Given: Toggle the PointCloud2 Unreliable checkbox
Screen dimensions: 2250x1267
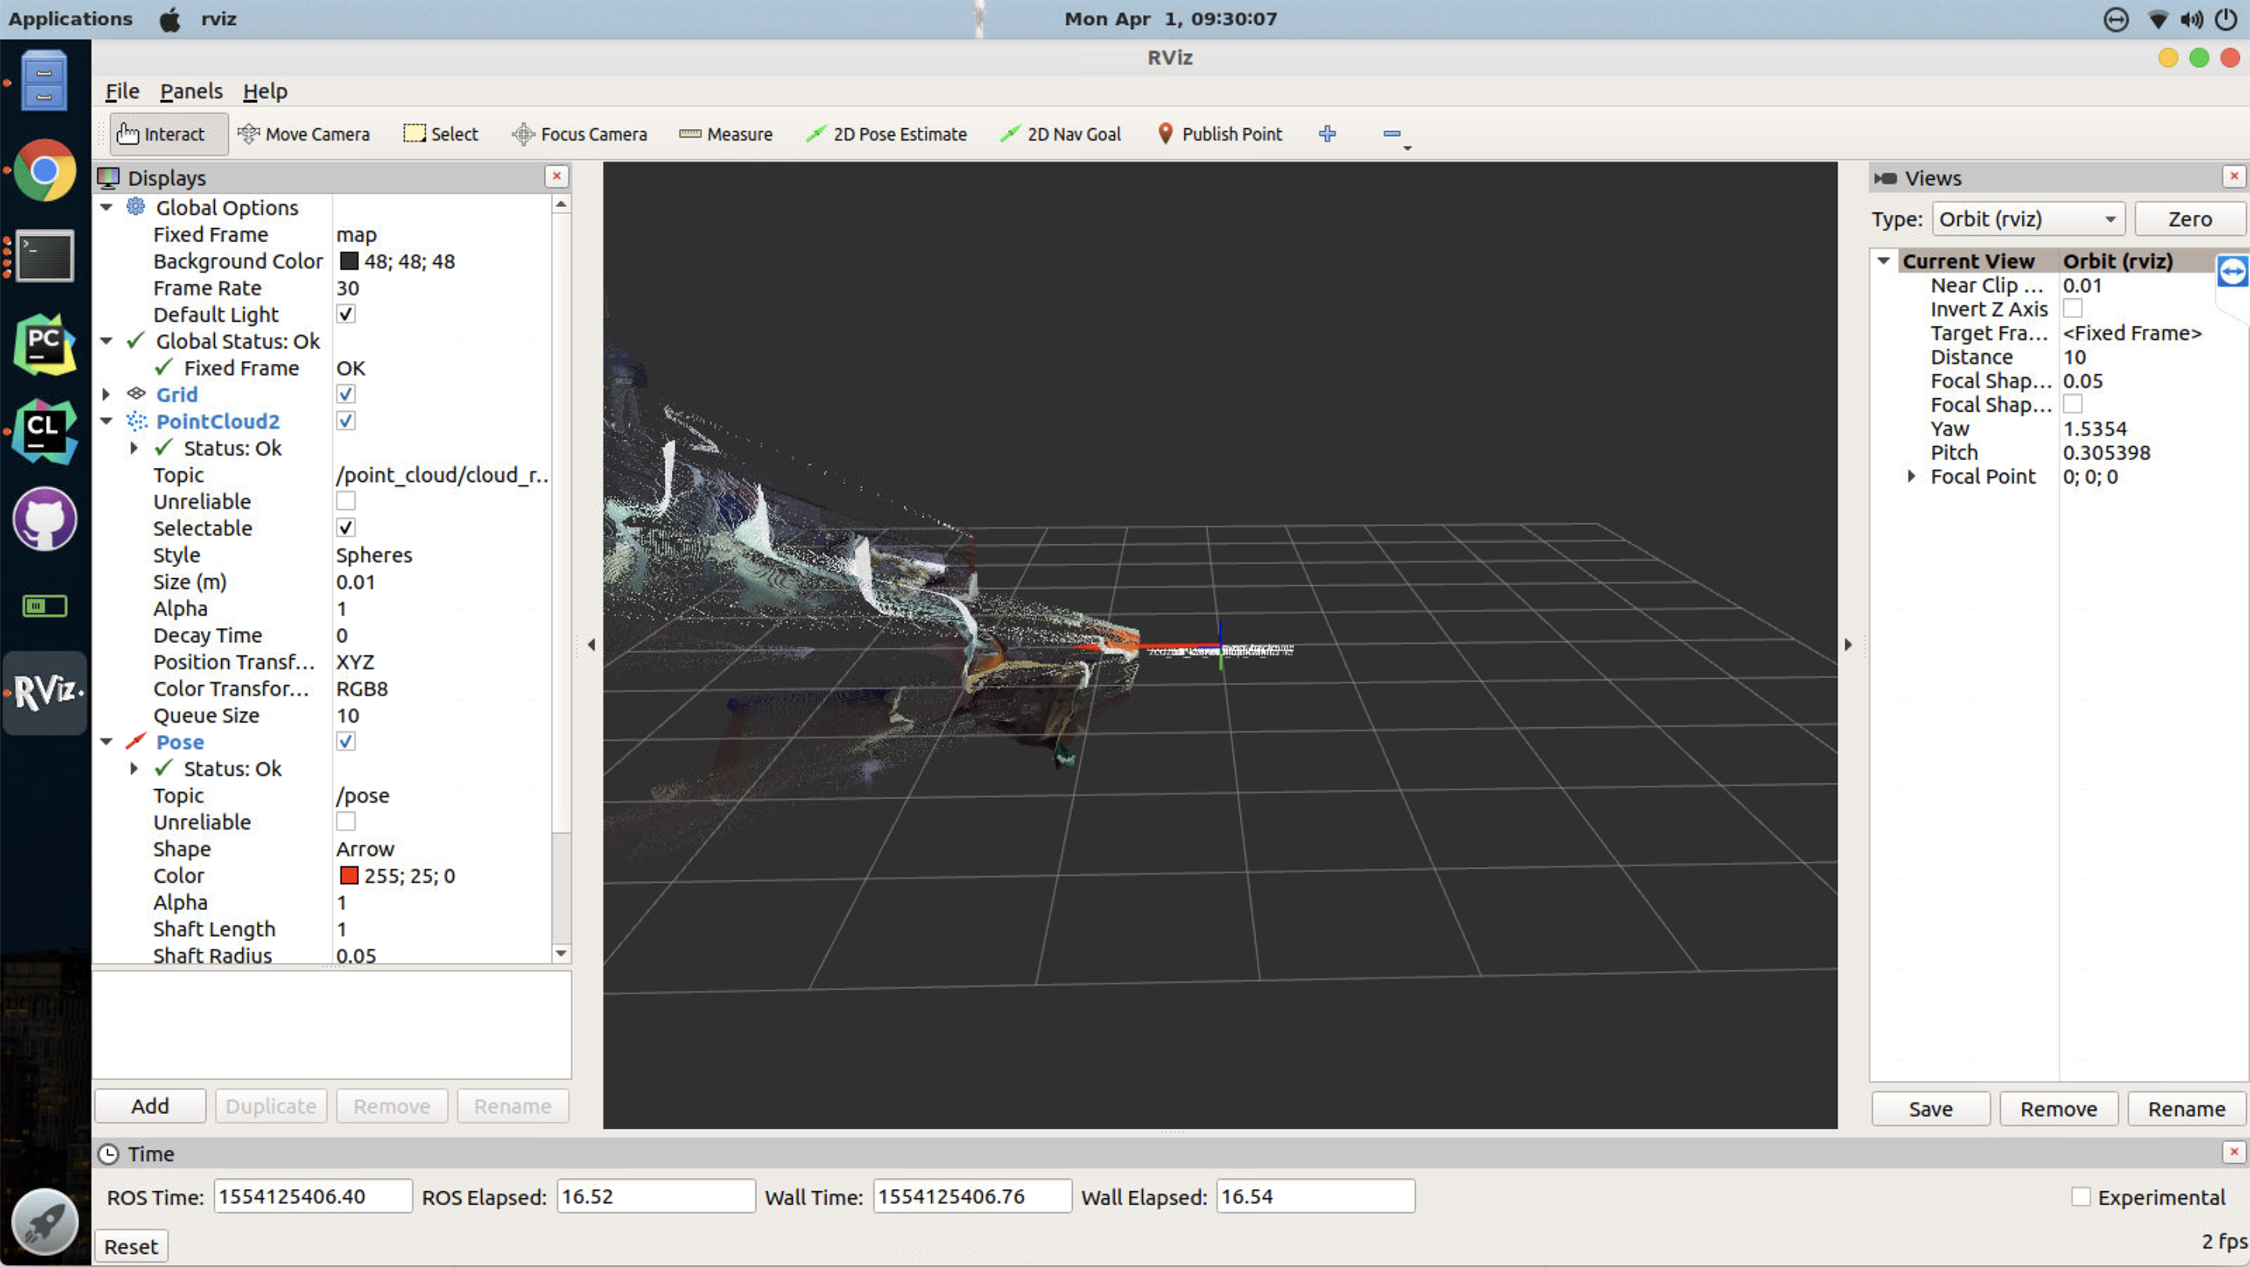Looking at the screenshot, I should pos(346,501).
